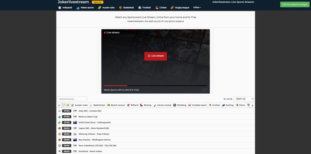Viewport: 311px width, 154px height.
Task: Click the football icon in top navigation
Action: pyautogui.click(x=140, y=8)
